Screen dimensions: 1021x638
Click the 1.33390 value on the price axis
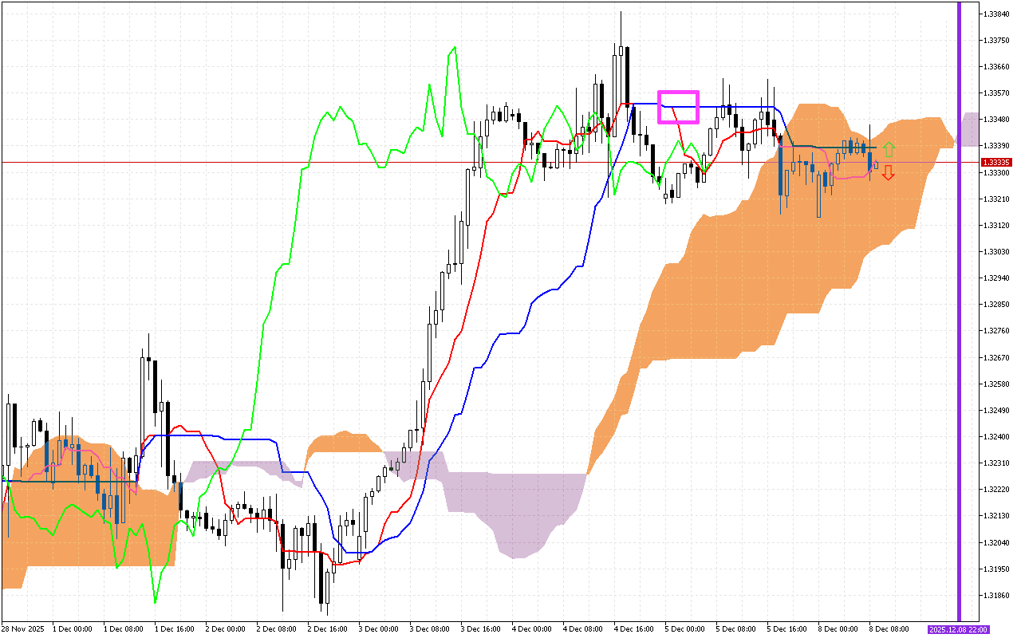tap(995, 146)
